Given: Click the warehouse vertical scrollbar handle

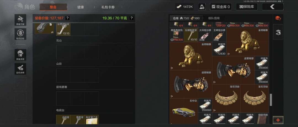Looking at the screenshot, I should (x=271, y=100).
